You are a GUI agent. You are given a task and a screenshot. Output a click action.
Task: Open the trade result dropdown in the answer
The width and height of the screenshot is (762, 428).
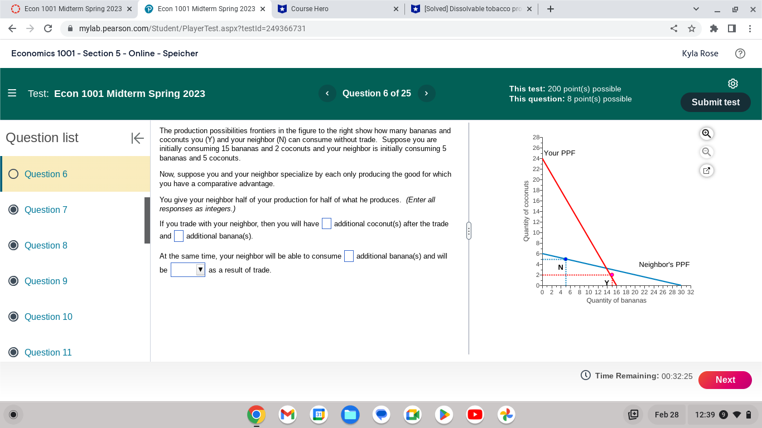188,269
